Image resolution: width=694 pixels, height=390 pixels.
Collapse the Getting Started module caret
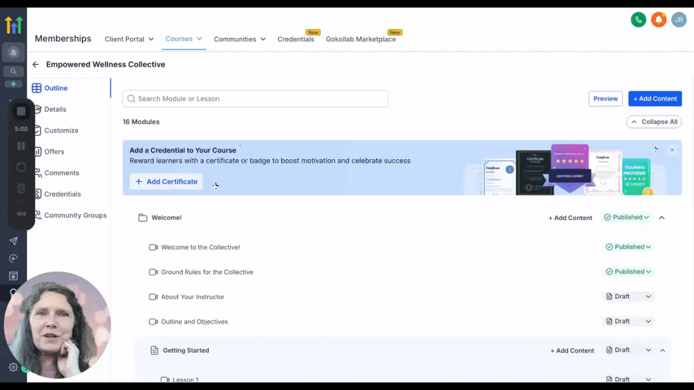coord(663,350)
